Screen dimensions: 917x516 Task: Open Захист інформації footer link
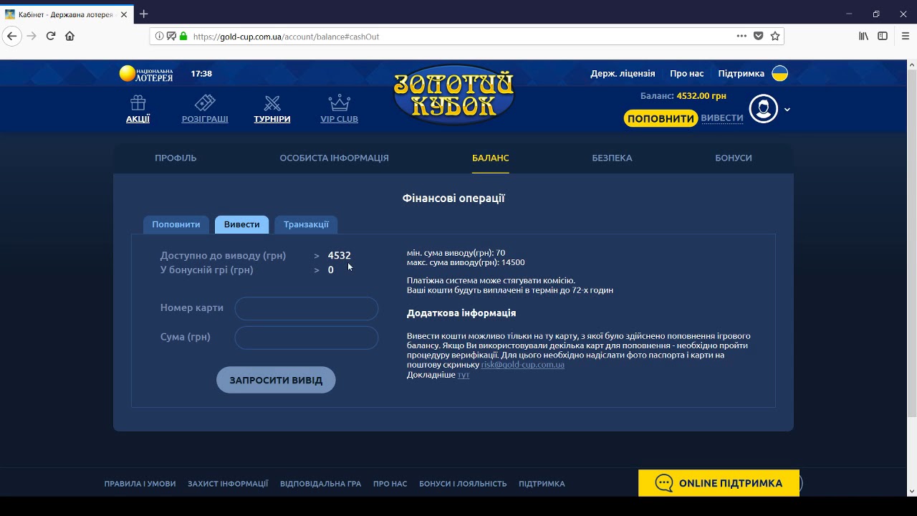pyautogui.click(x=228, y=484)
